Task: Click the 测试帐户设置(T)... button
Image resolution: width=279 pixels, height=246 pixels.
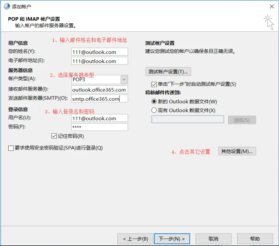Action: tap(168, 72)
